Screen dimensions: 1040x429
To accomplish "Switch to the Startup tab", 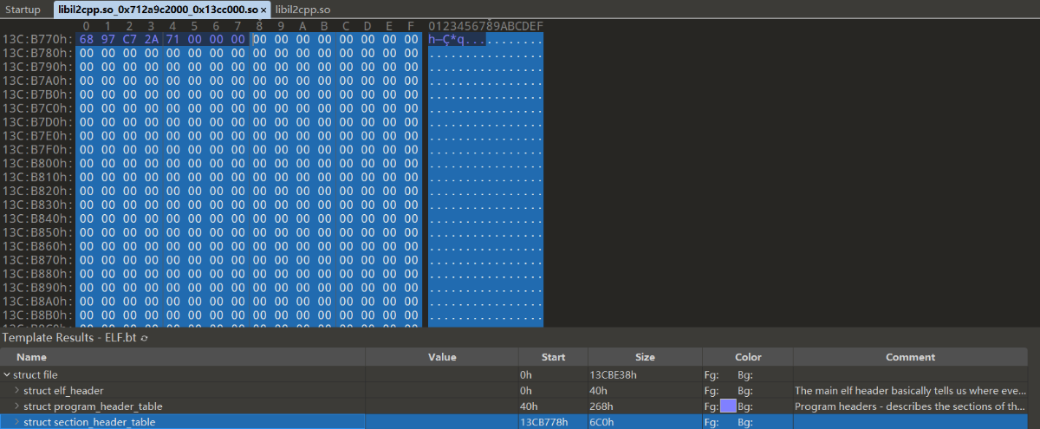I will pos(23,10).
